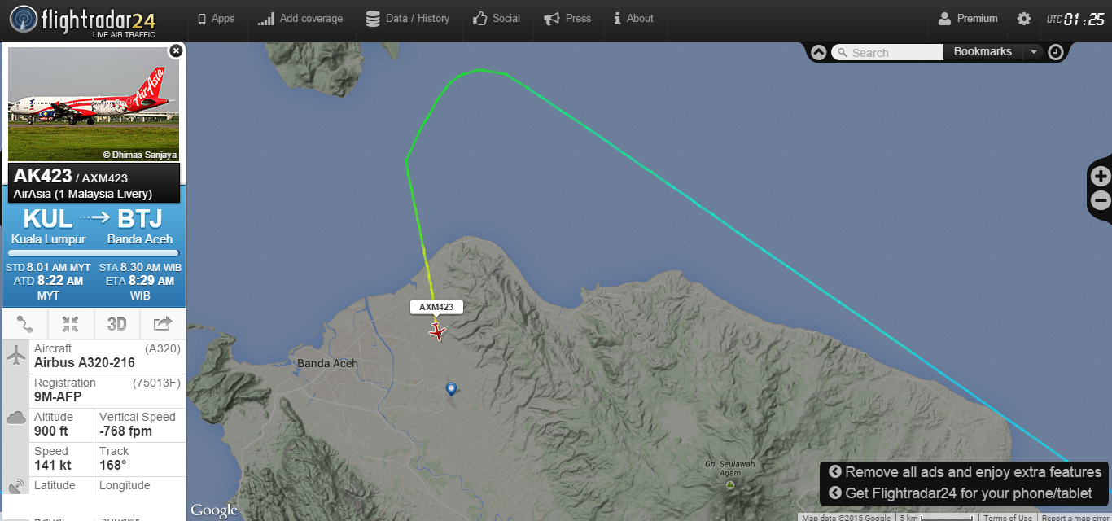Click the Premium account button

point(968,19)
